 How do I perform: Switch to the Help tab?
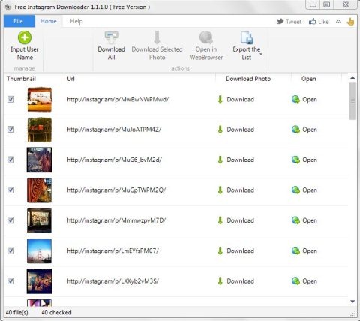pos(76,21)
